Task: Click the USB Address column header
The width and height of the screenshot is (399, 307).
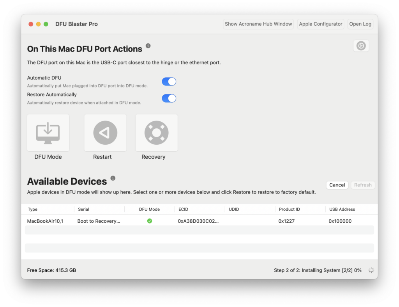Action: [342, 209]
